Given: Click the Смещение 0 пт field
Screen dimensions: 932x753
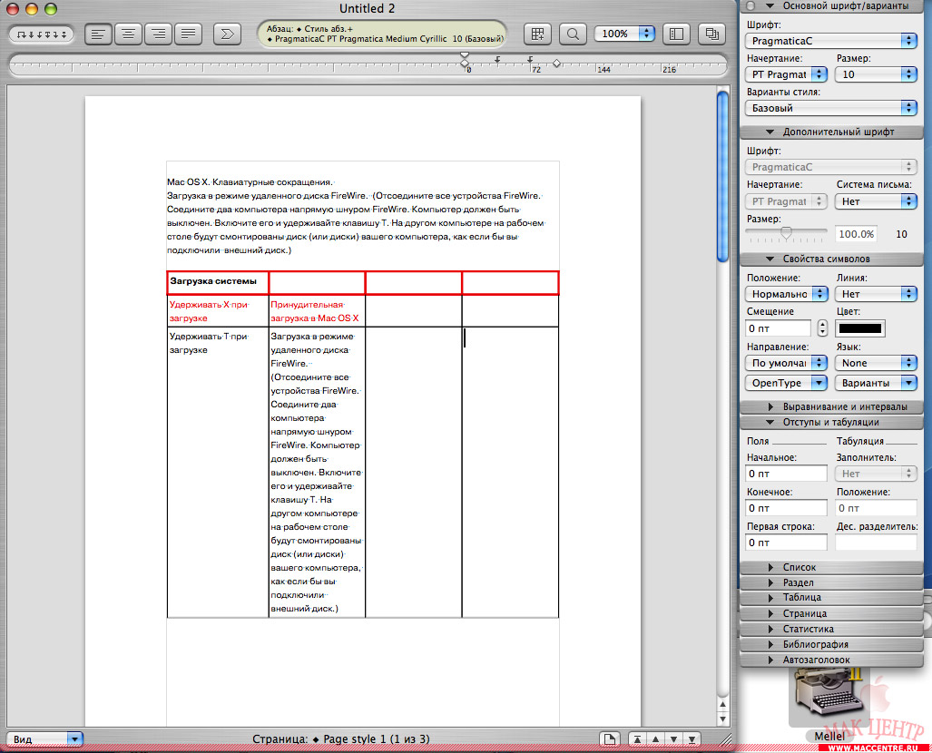Looking at the screenshot, I should [778, 328].
